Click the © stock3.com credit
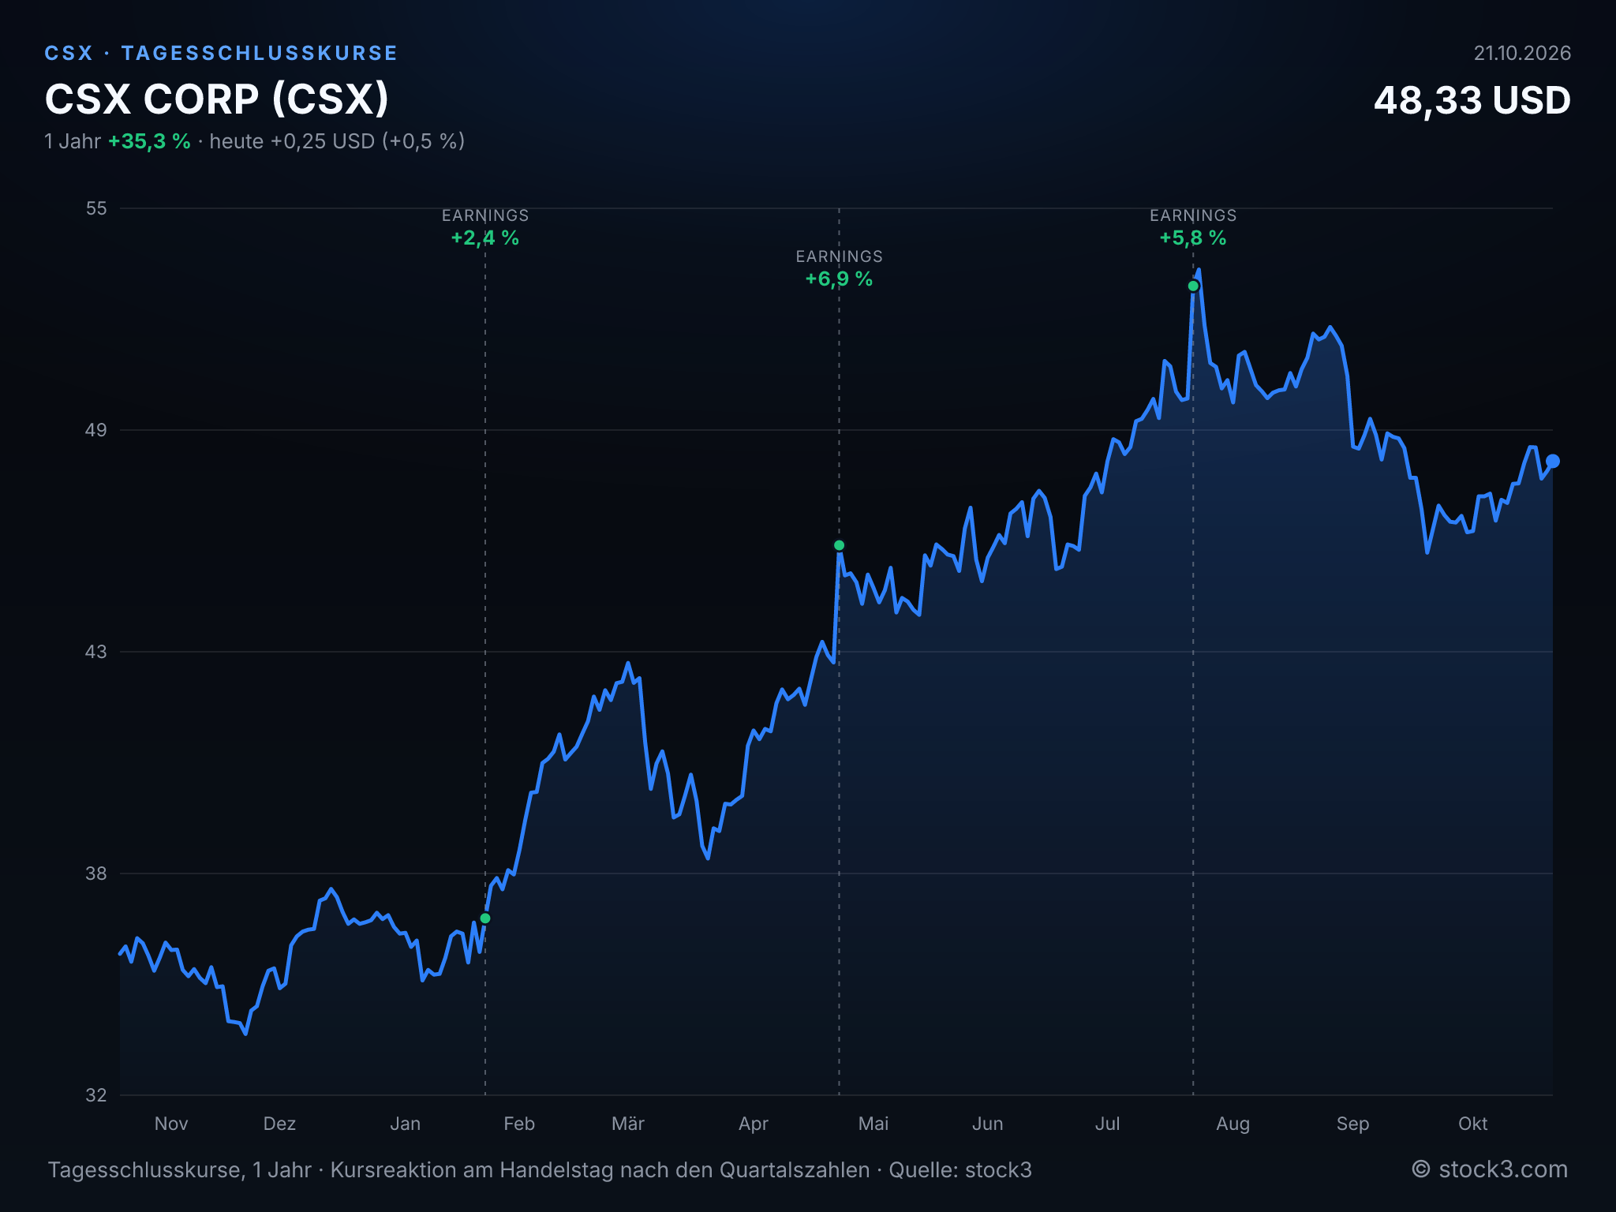This screenshot has height=1212, width=1616. [1490, 1169]
